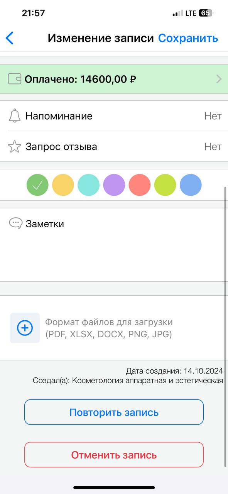Tap the red Отменить запись button

coord(114,455)
